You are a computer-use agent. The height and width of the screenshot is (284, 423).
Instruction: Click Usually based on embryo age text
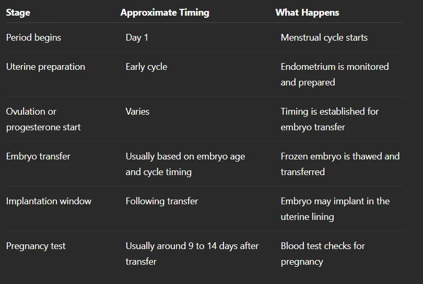point(185,156)
